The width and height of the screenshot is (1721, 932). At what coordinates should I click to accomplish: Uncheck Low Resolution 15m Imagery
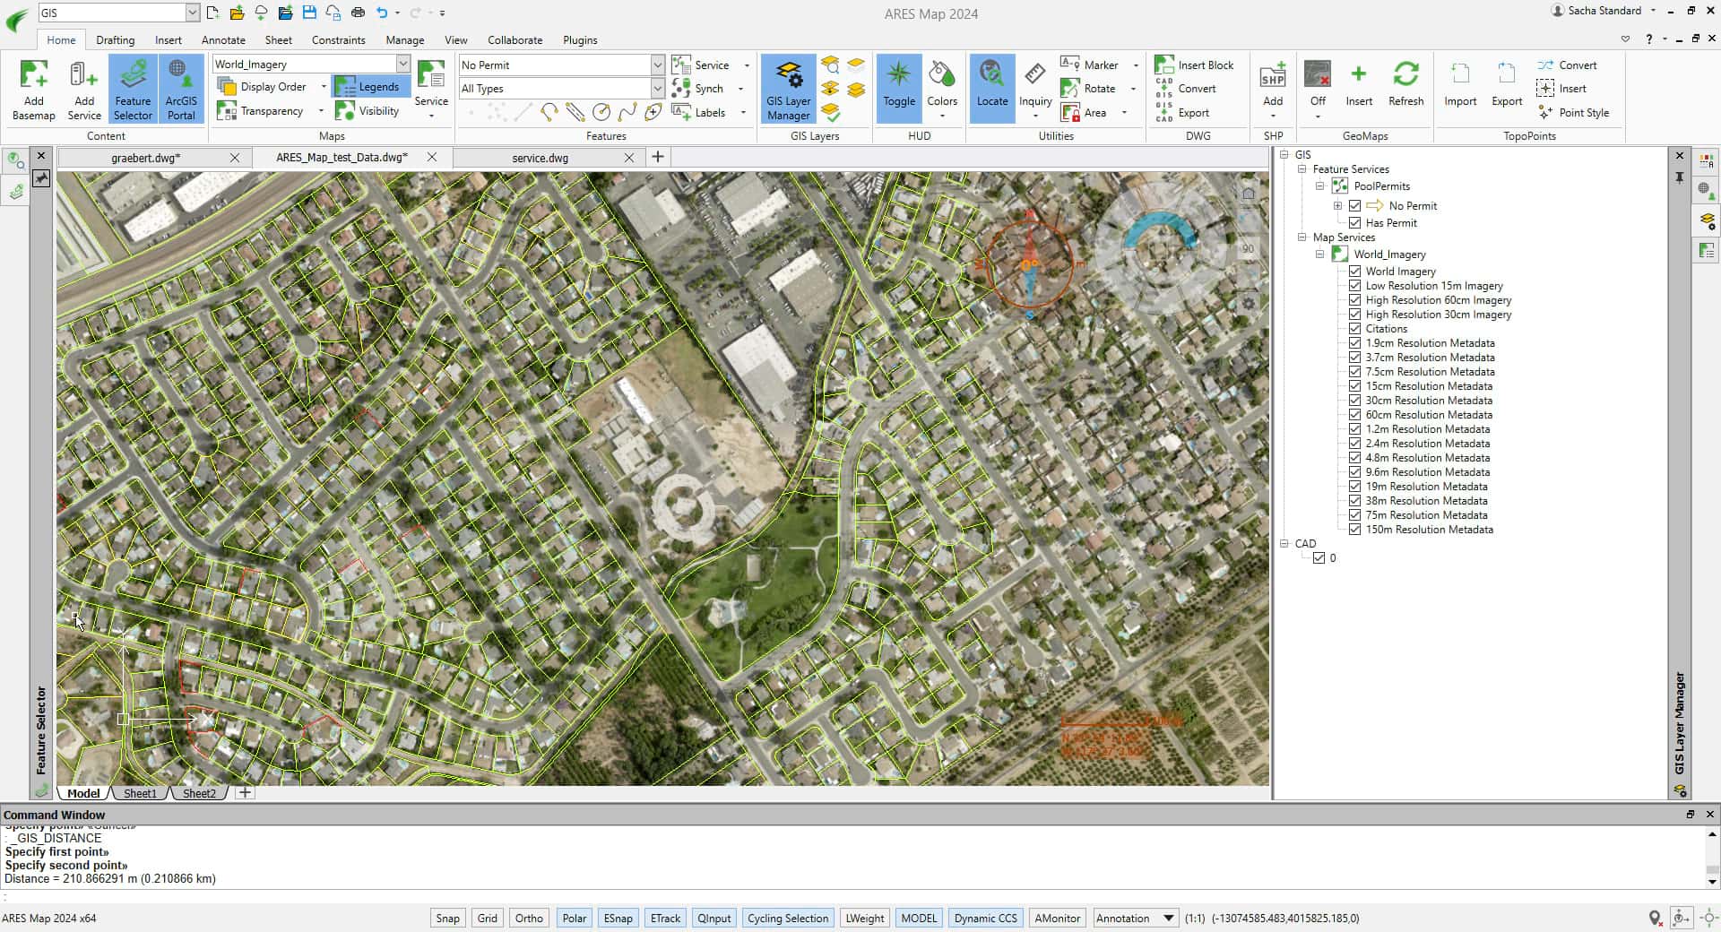1354,285
